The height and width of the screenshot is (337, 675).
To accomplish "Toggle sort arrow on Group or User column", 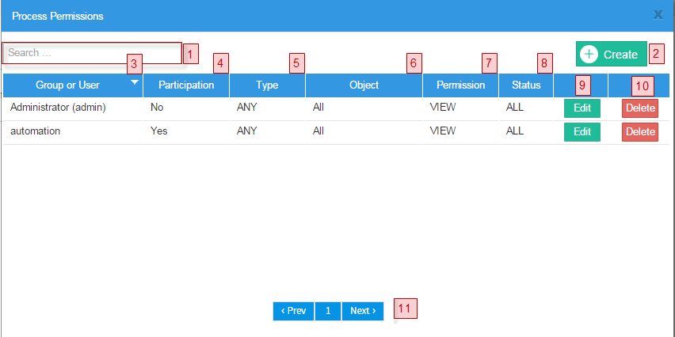I will click(x=135, y=82).
